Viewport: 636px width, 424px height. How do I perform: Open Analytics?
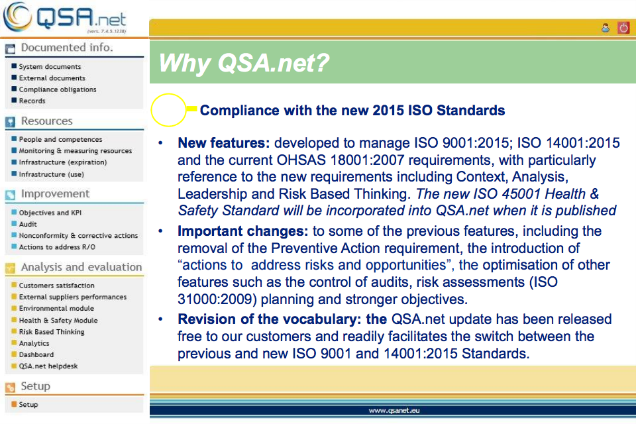34,343
